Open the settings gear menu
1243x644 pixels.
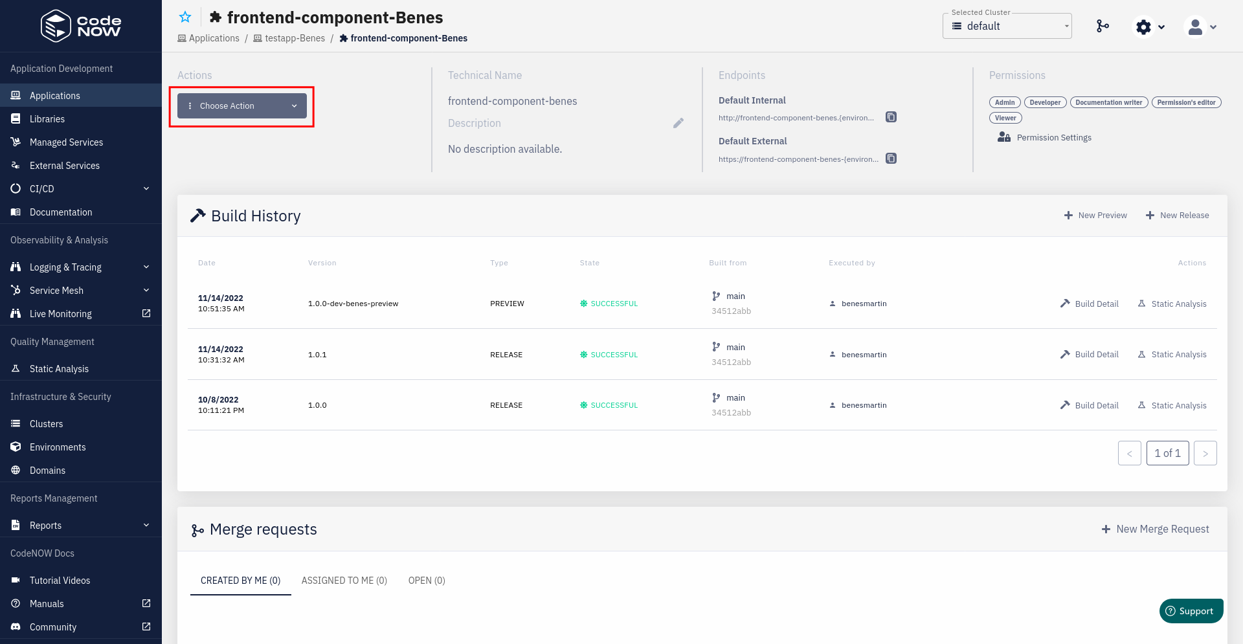pyautogui.click(x=1143, y=27)
